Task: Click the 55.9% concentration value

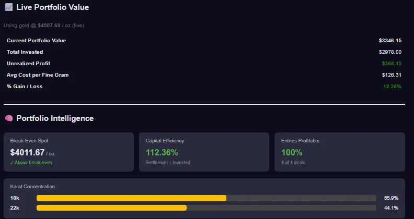Action: coord(391,198)
